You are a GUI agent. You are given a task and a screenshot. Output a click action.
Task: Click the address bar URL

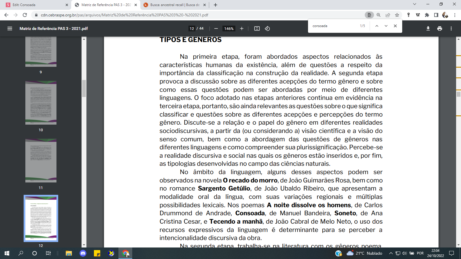(124, 15)
